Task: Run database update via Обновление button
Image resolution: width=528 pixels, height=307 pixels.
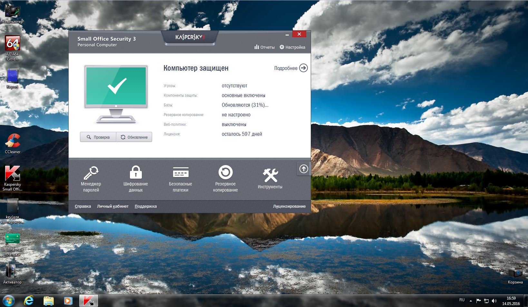Action: coord(134,137)
